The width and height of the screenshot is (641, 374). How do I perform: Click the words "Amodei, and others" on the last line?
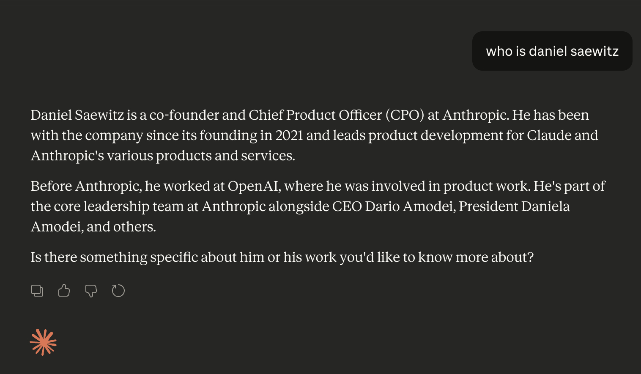point(93,227)
